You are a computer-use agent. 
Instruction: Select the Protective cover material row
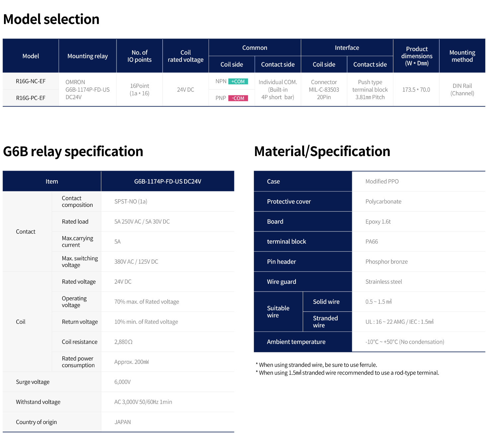(x=289, y=202)
